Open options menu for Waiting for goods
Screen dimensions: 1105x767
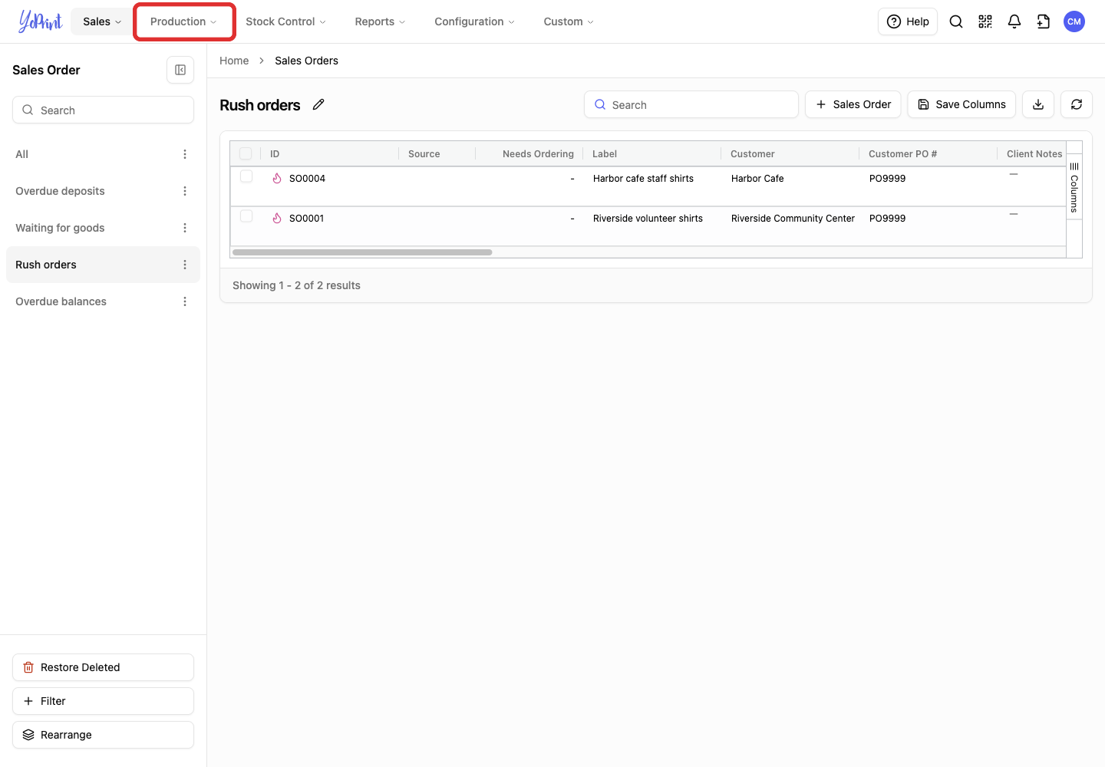tap(185, 228)
